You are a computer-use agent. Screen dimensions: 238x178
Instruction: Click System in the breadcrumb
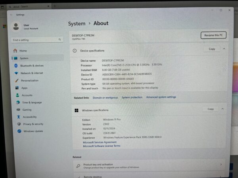[77, 24]
